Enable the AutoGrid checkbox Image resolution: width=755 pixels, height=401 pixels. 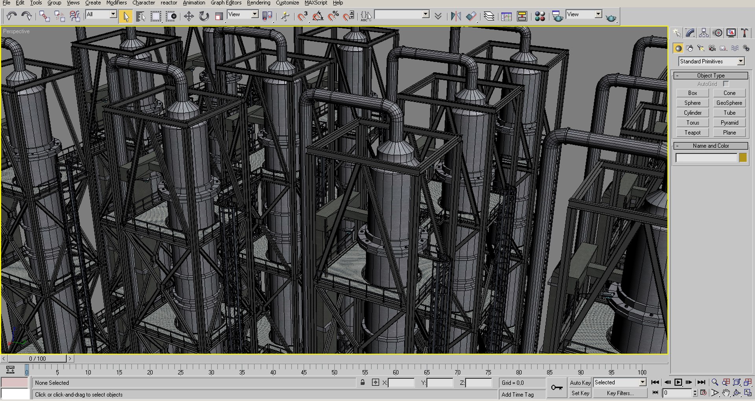[726, 84]
